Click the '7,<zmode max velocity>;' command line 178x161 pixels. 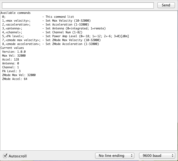pyautogui.click(x=51, y=40)
